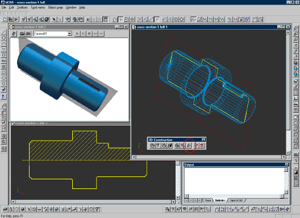
Task: Switch to the Open bCAD tab in Output
Action: (236, 200)
